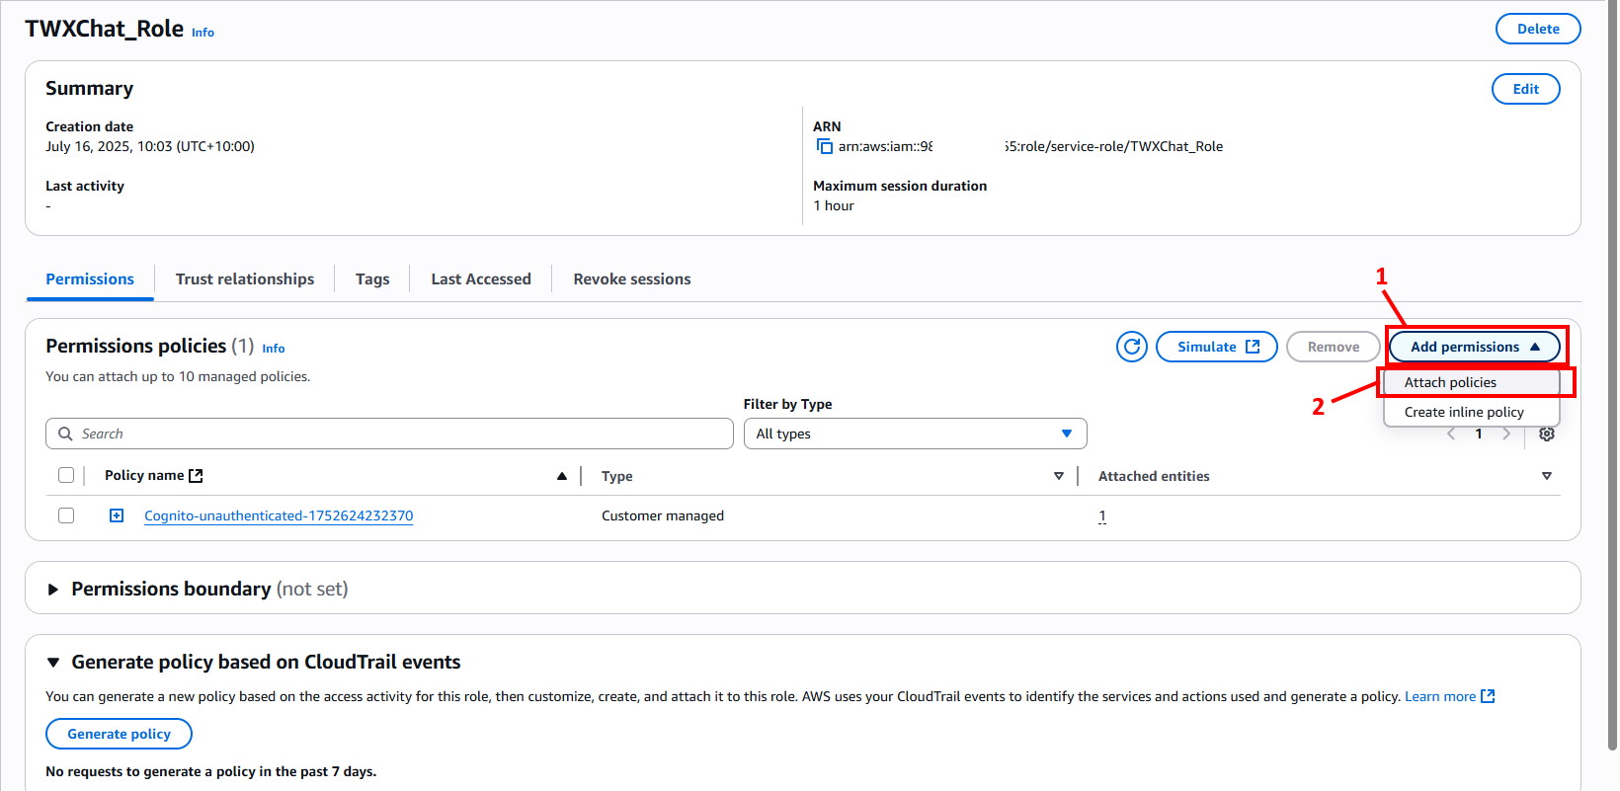Select Create inline policy menu option
The height and width of the screenshot is (791, 1620).
(x=1463, y=412)
